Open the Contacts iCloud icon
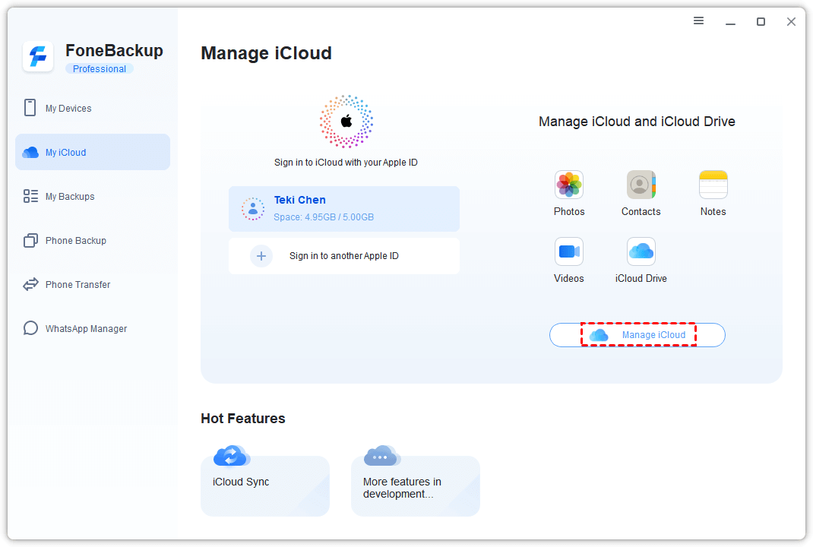 pyautogui.click(x=641, y=185)
